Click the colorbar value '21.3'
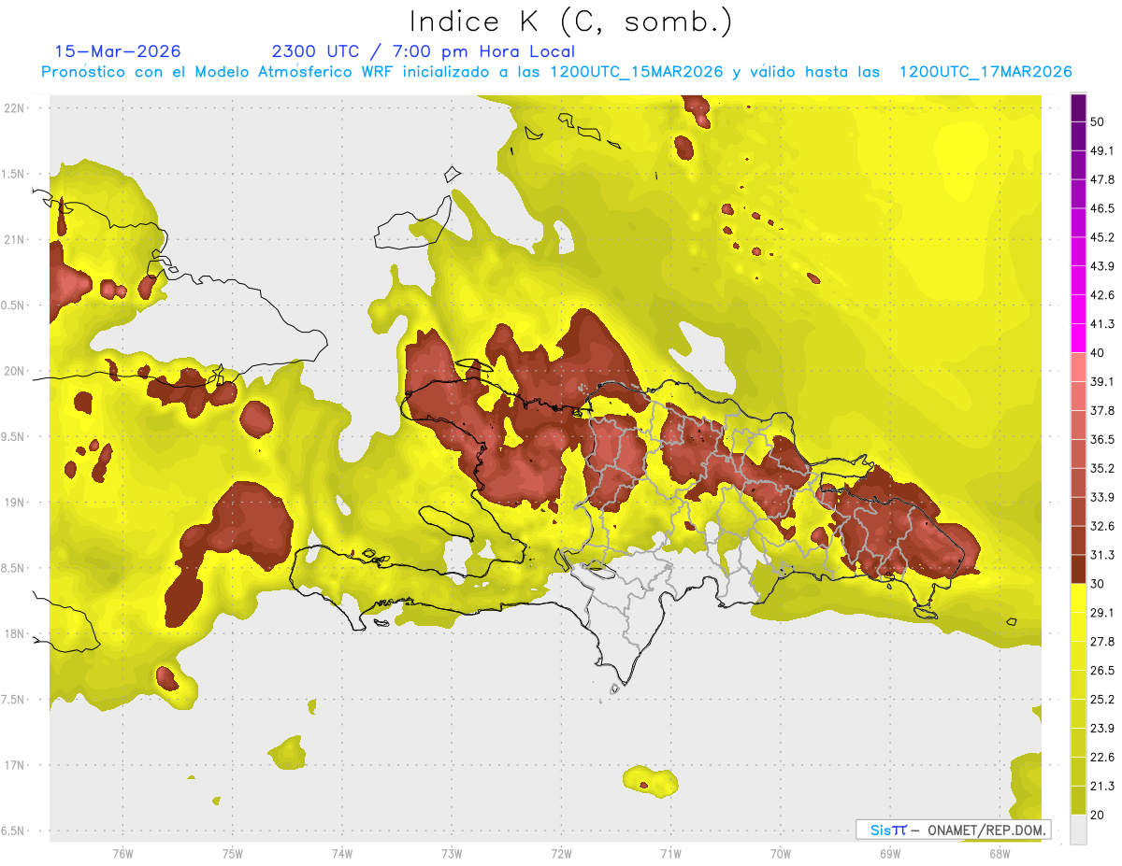This screenshot has width=1122, height=866. [1102, 786]
